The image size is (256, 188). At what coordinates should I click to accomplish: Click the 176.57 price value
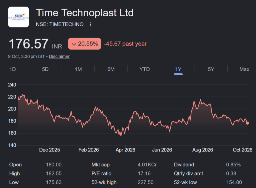click(x=29, y=44)
